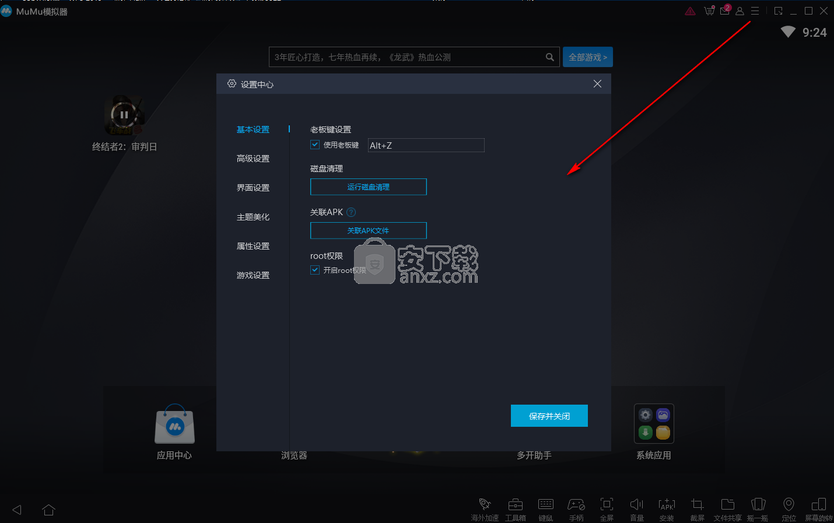Open the 系统应用 folder icon
Viewport: 834px width, 523px height.
tap(654, 424)
